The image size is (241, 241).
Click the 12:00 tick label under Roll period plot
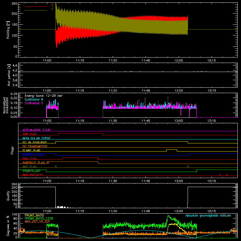(179, 91)
